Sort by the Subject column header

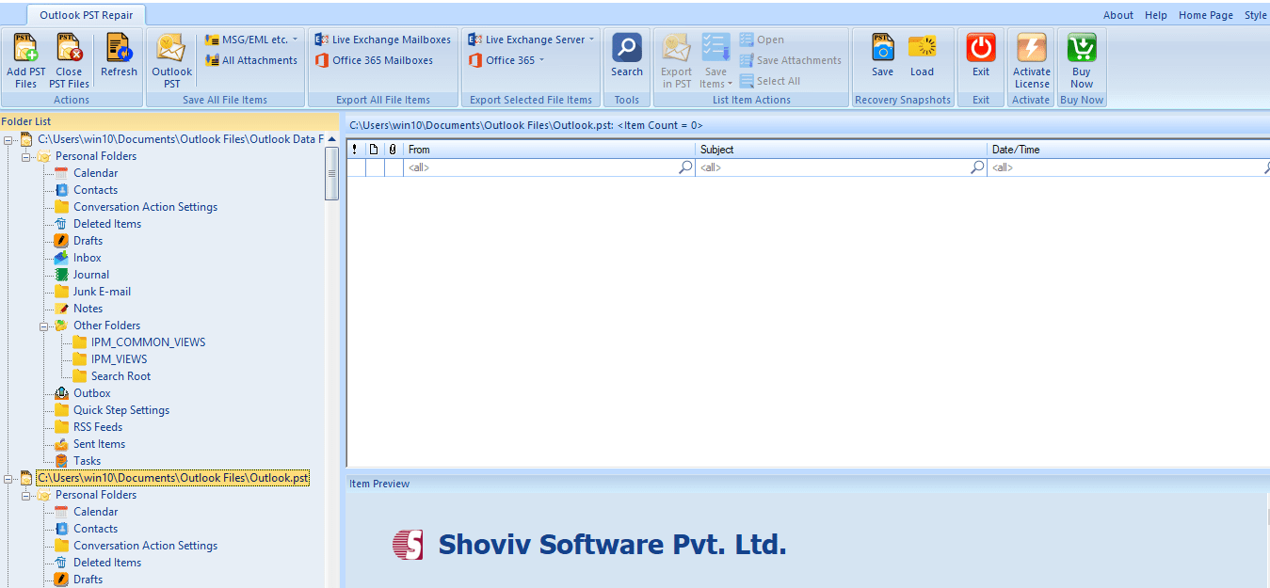pos(842,150)
